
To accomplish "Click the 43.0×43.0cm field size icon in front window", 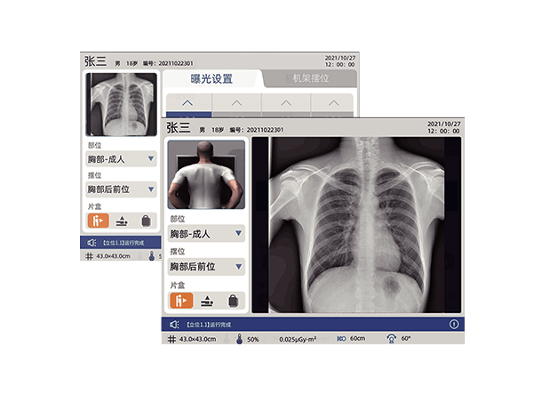I will [172, 340].
